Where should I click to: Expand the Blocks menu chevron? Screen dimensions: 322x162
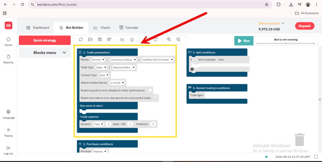[64, 52]
